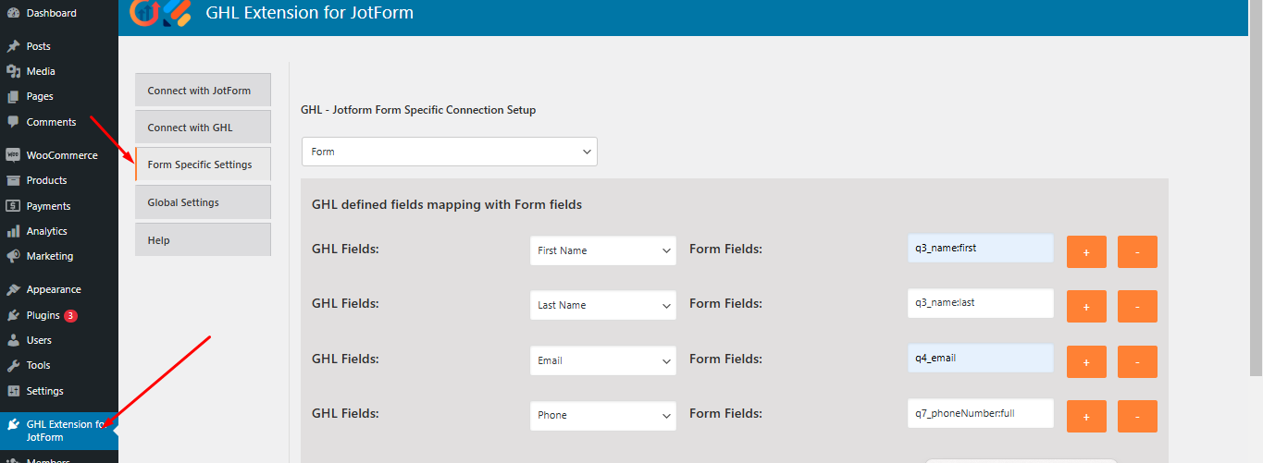Click the q3_name:last form field input
This screenshot has height=463, width=1263.
tap(980, 302)
